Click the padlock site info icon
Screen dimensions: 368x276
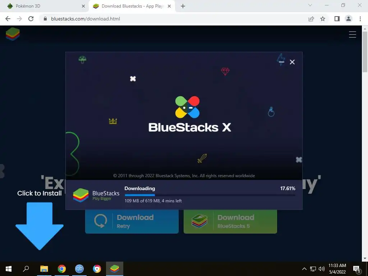(45, 19)
